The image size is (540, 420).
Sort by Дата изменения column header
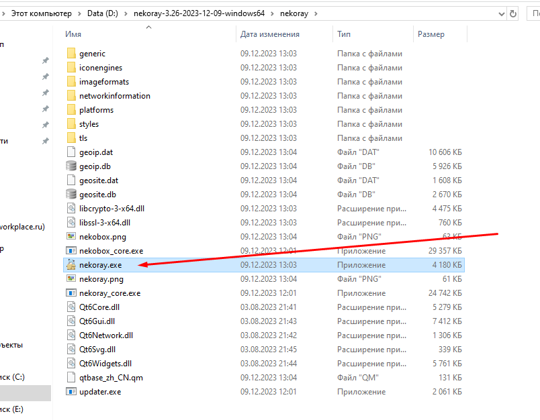click(x=270, y=34)
